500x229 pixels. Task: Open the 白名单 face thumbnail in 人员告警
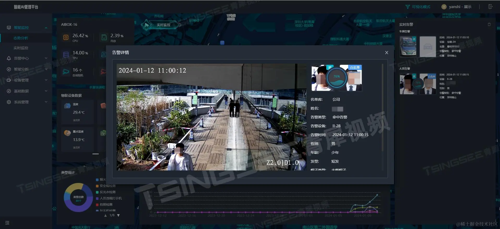tap(428, 84)
